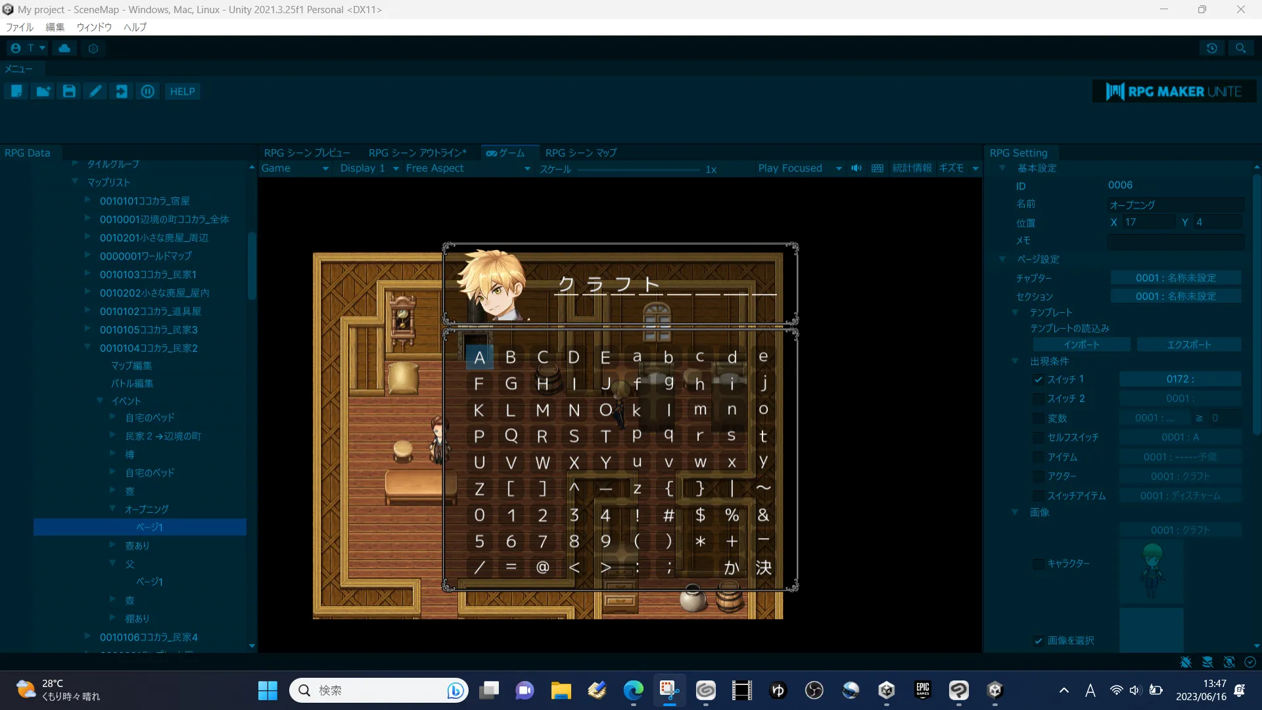The width and height of the screenshot is (1262, 710).
Task: Click the HELP button
Action: click(183, 91)
